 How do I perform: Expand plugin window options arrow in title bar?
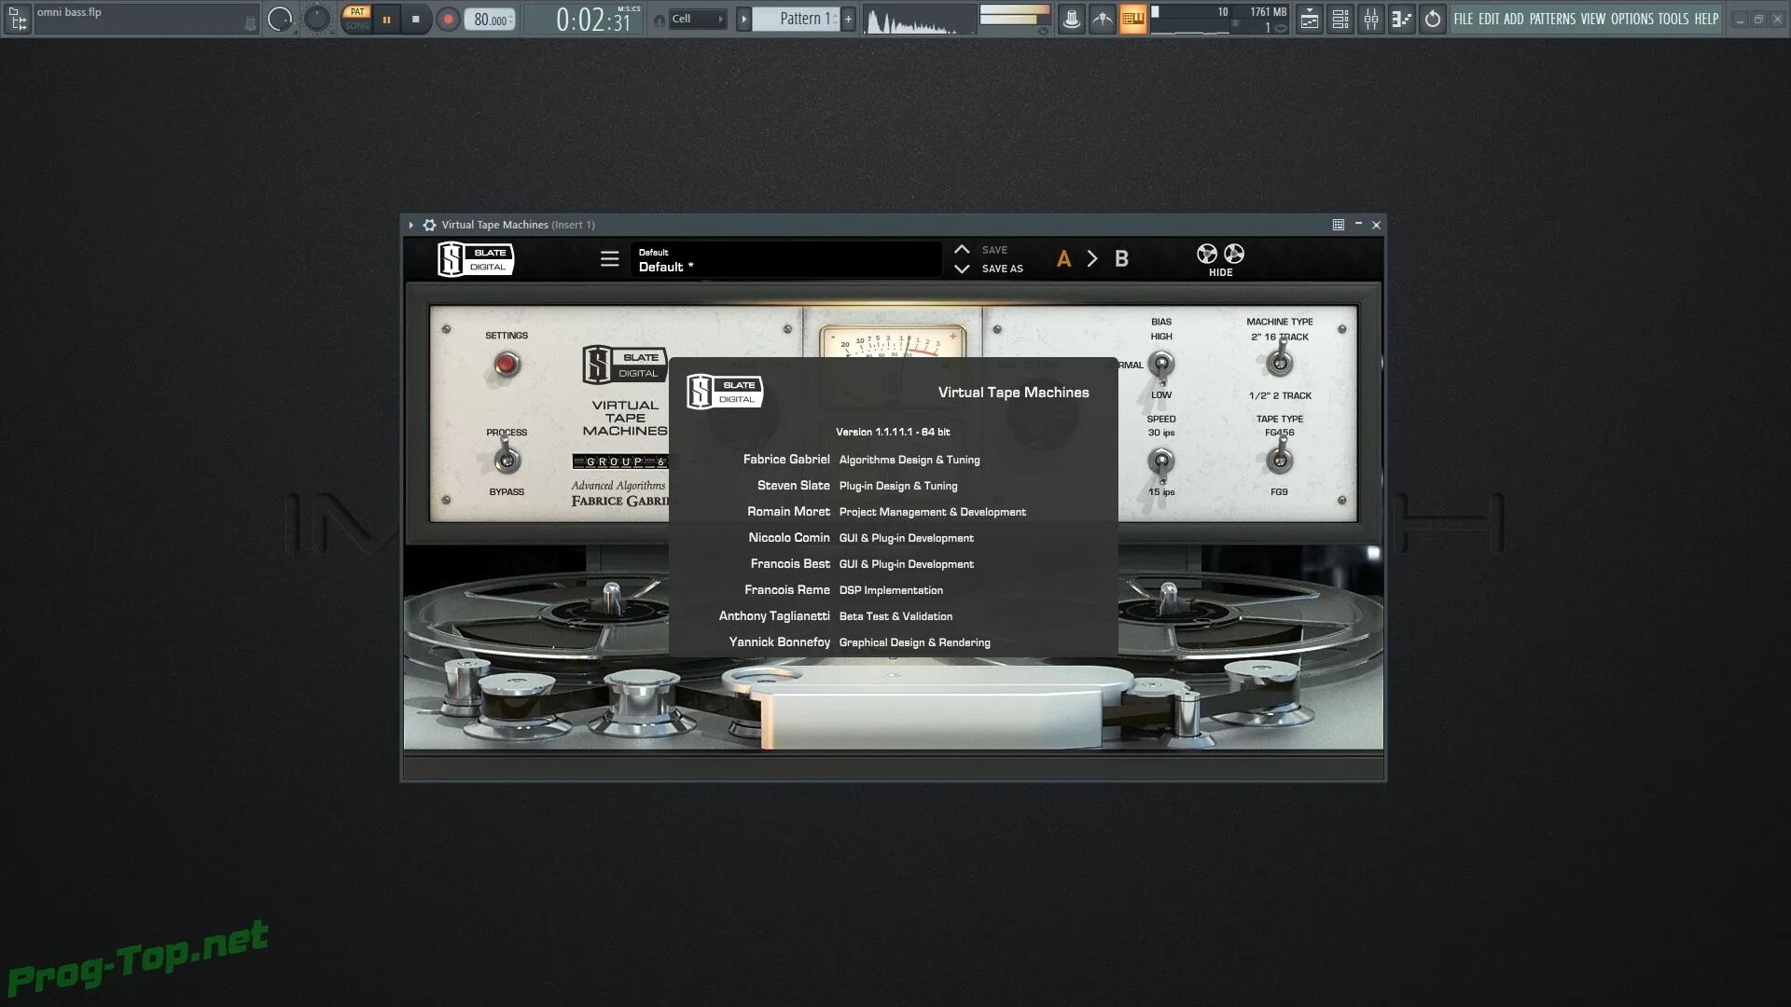point(410,225)
